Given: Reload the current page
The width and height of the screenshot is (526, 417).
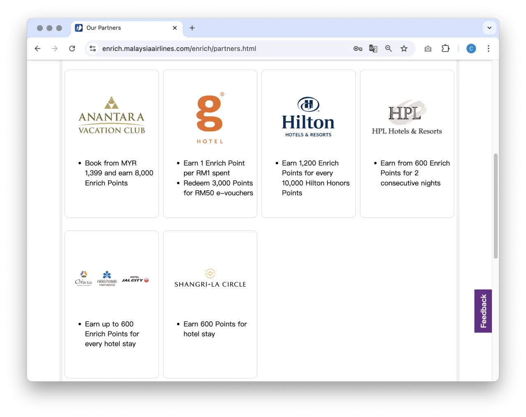Looking at the screenshot, I should (x=72, y=48).
